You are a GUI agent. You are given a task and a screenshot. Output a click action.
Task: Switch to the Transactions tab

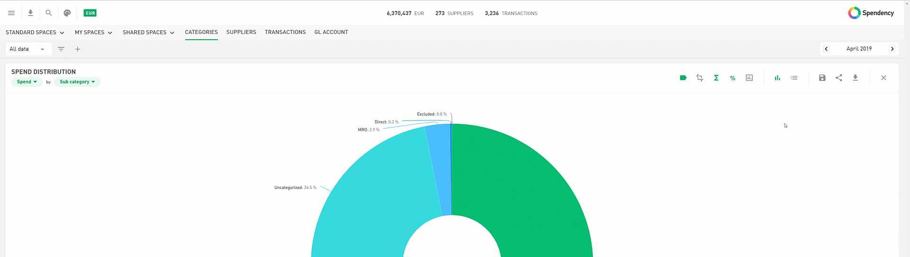(x=285, y=32)
